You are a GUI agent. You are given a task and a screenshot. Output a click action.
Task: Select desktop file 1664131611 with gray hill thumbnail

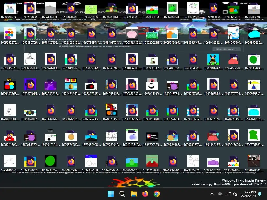point(51,10)
